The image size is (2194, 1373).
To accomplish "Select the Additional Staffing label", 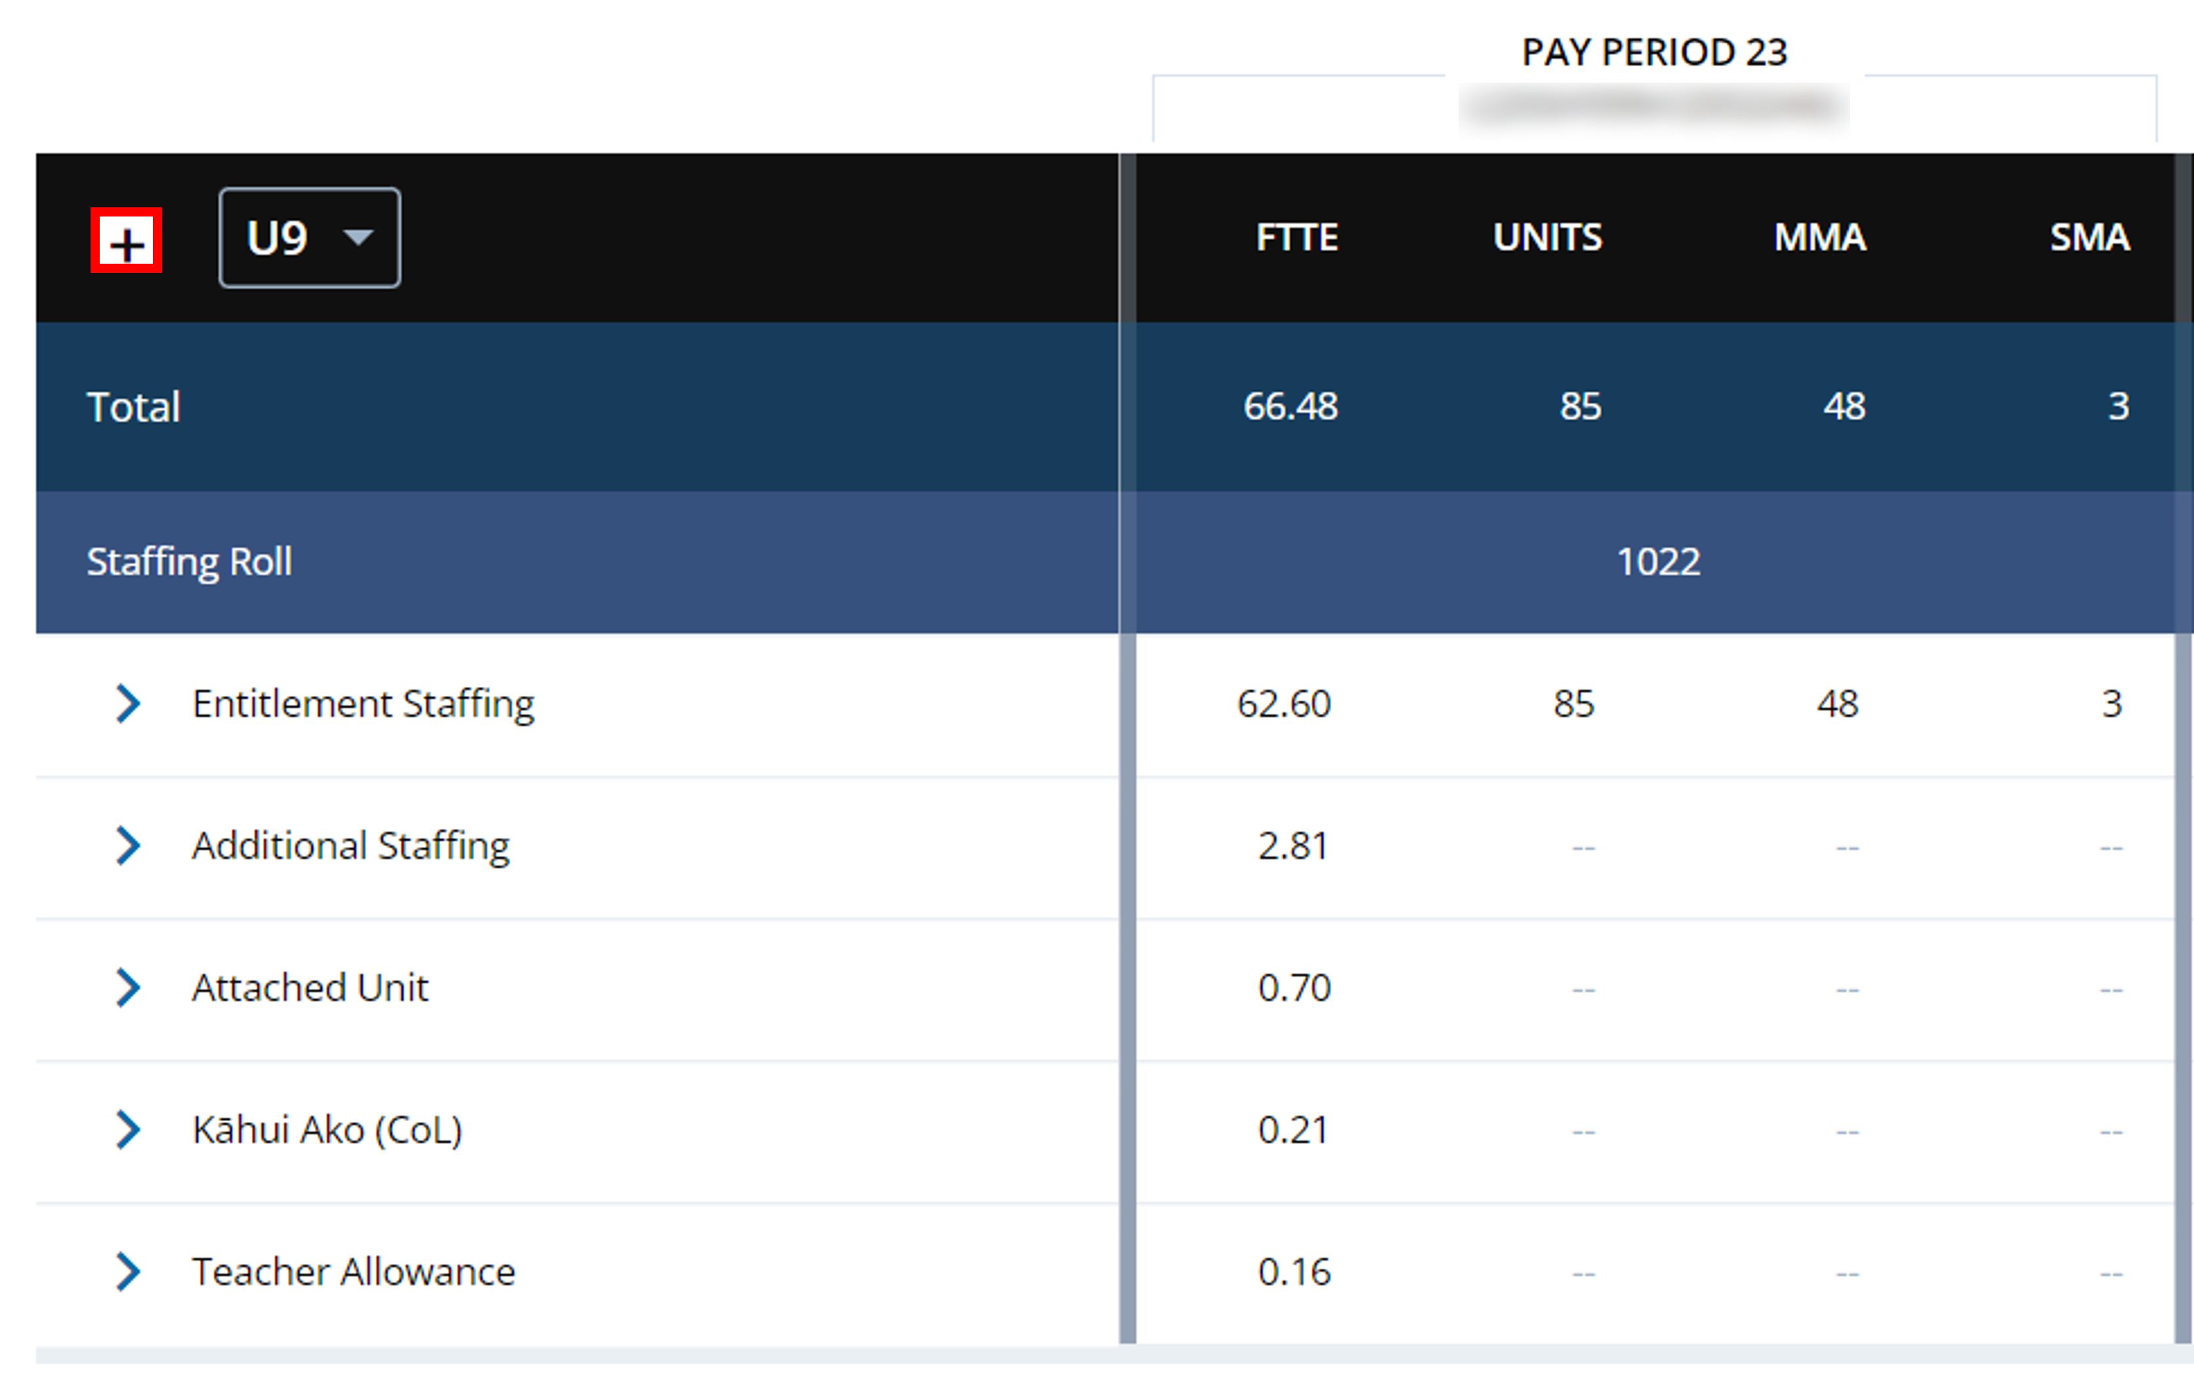I will coord(350,846).
